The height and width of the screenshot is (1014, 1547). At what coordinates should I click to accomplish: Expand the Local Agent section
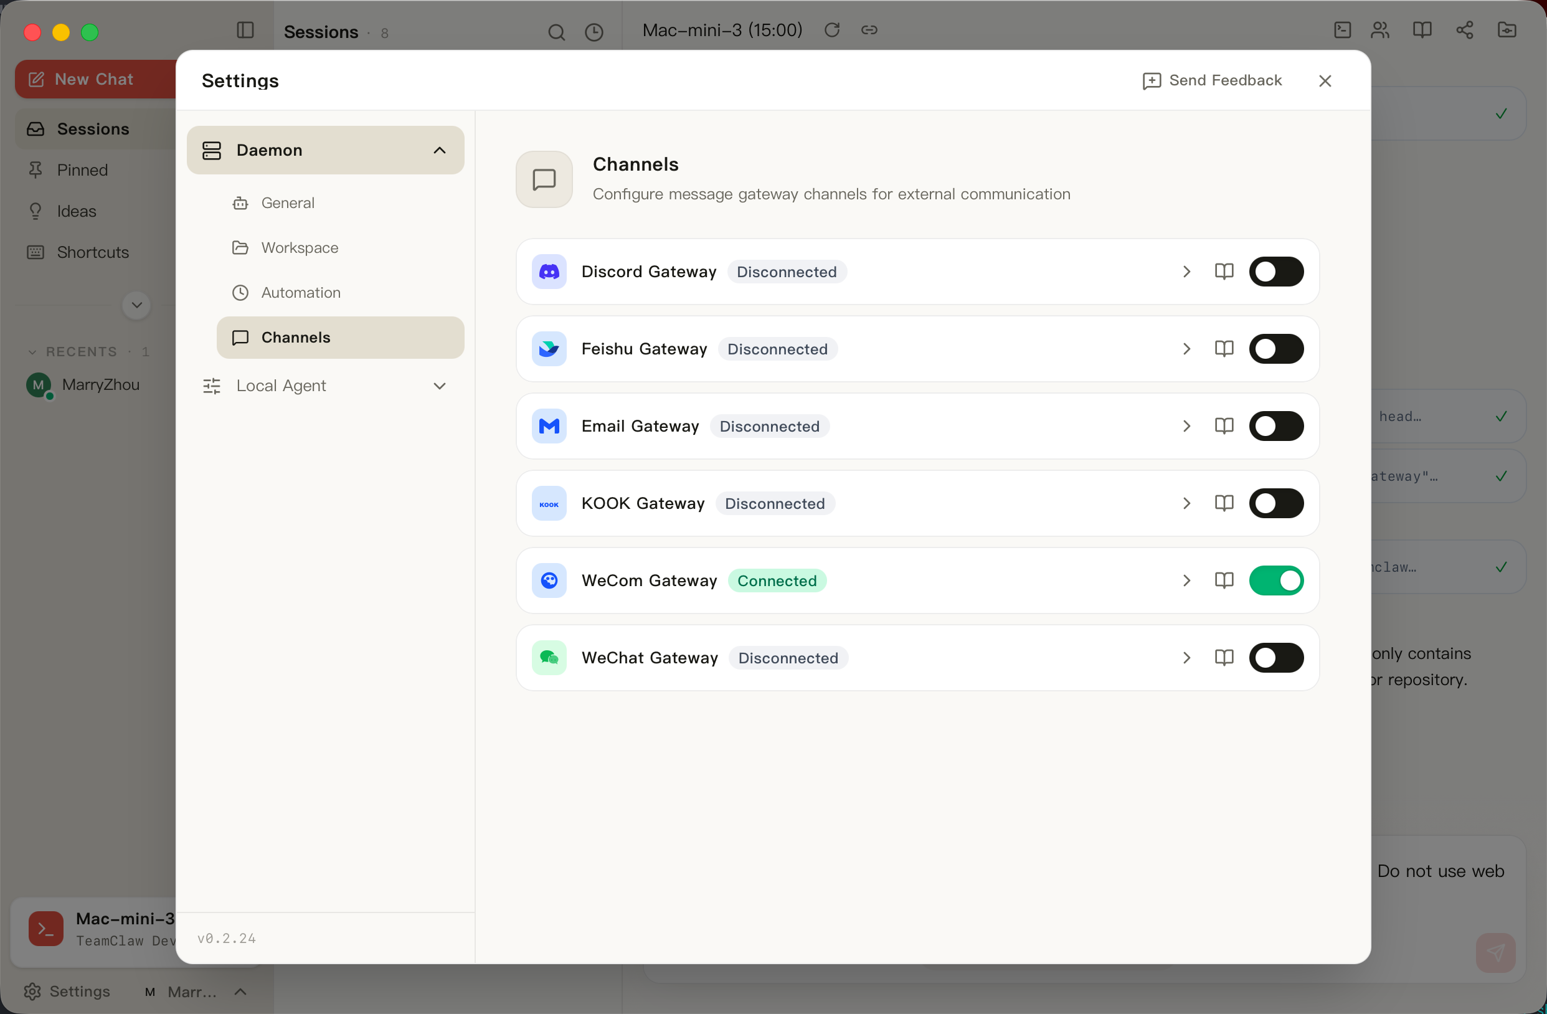326,386
